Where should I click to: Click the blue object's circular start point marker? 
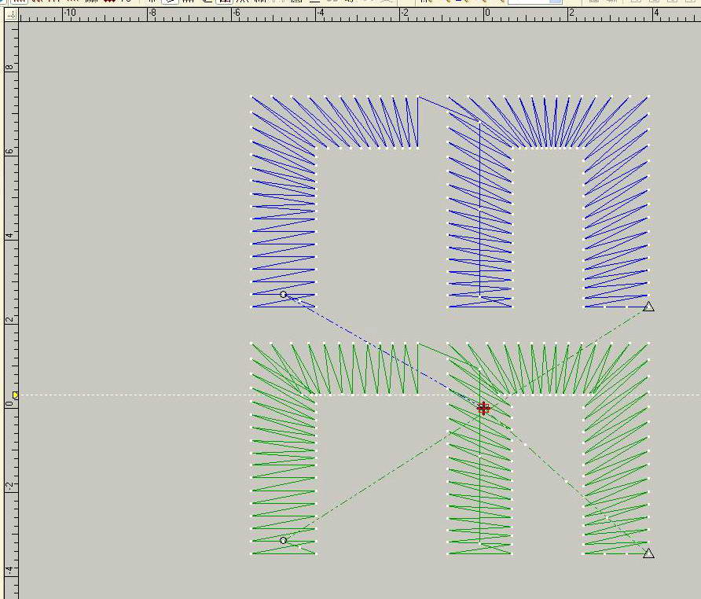[283, 294]
